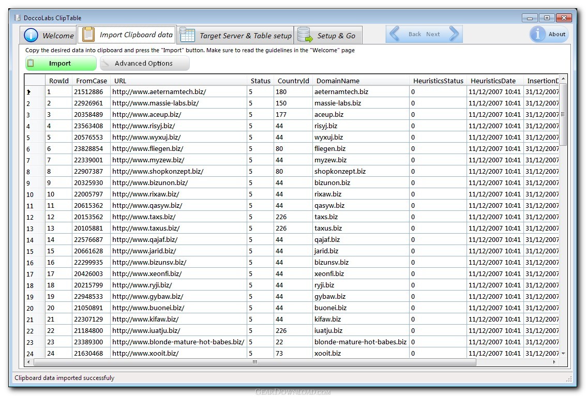The image size is (586, 396).
Task: Sort by the FromCase column header
Action: 91,81
